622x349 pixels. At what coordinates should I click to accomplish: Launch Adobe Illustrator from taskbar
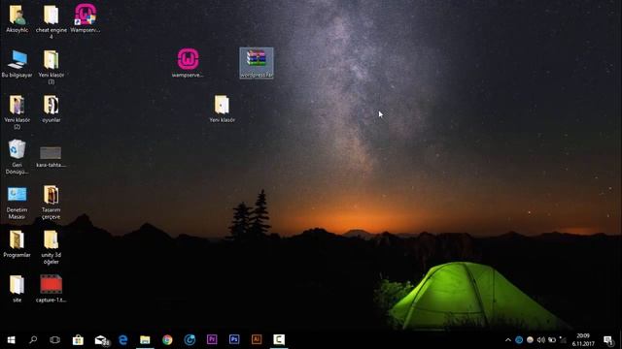pyautogui.click(x=257, y=340)
